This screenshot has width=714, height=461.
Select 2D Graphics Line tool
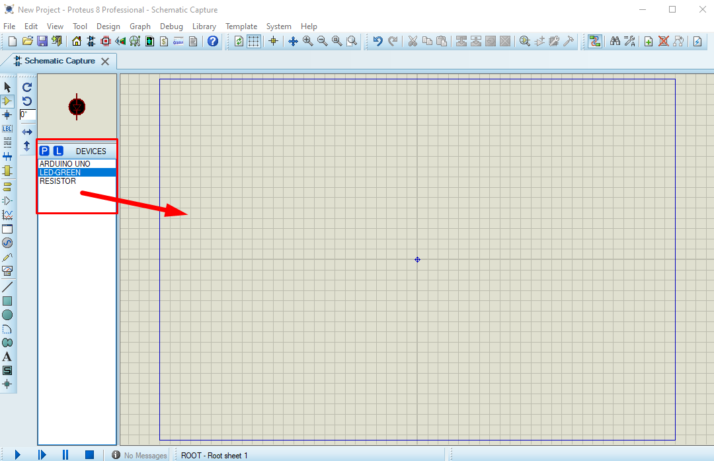pyautogui.click(x=7, y=287)
